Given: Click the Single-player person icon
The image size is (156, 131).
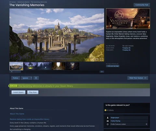Looking at the screenshot, I should pos(108,118).
